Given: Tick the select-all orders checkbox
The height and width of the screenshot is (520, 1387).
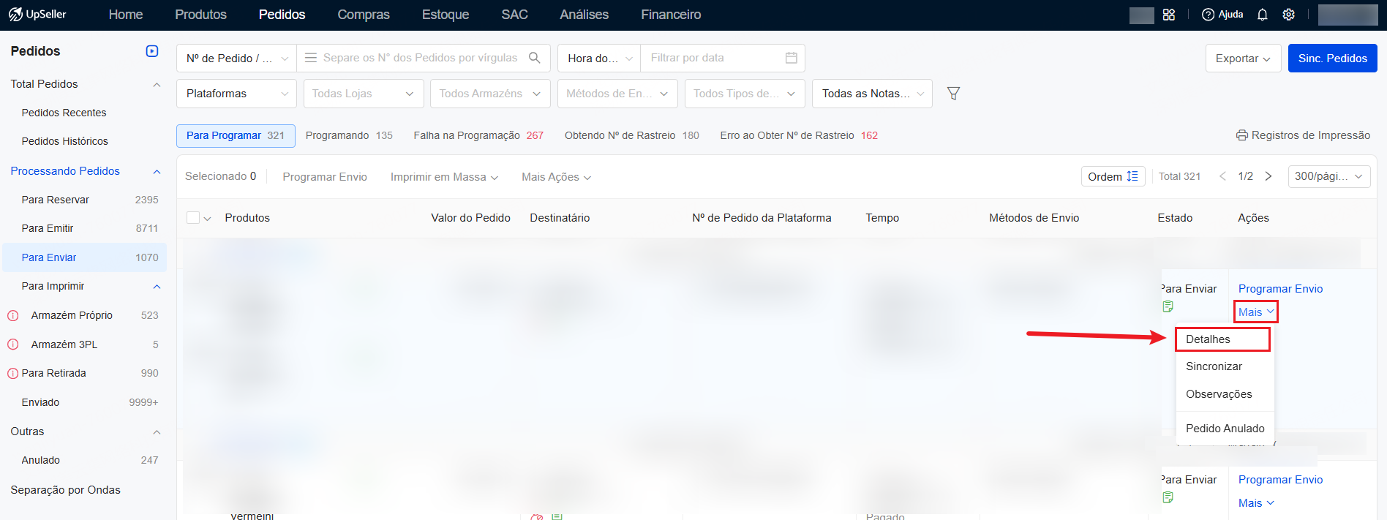Looking at the screenshot, I should tap(193, 218).
